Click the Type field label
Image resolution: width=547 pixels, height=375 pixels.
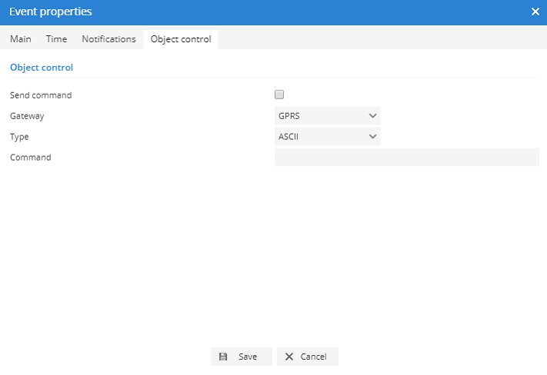pyautogui.click(x=19, y=137)
